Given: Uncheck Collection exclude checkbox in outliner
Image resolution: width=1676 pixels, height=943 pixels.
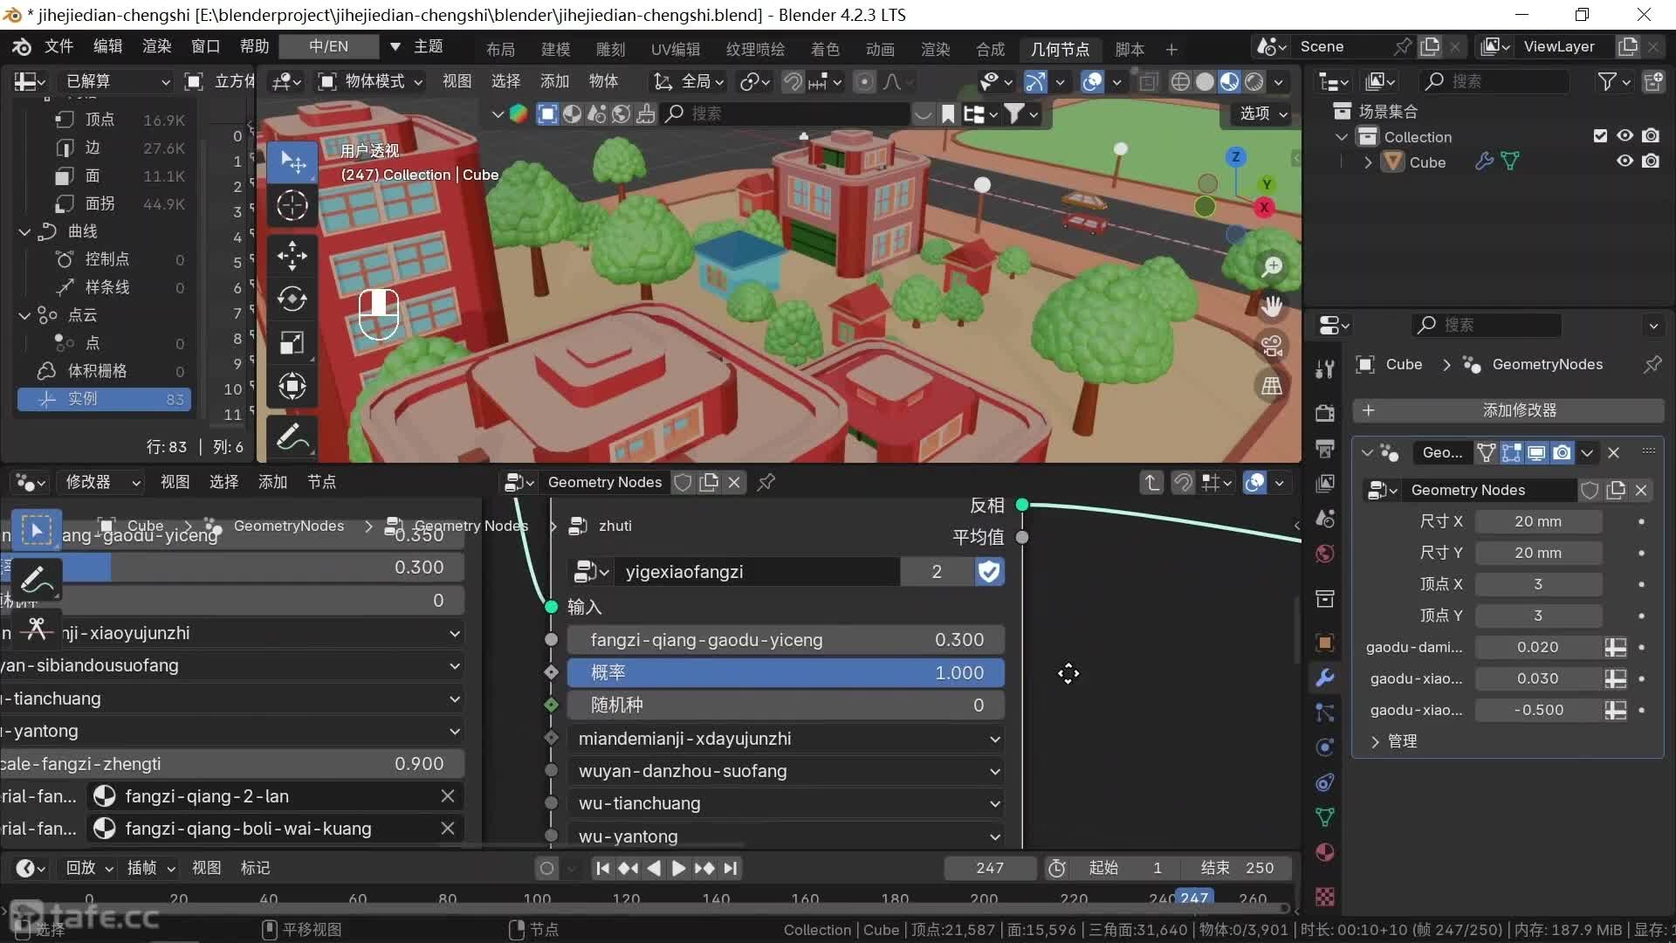Looking at the screenshot, I should [1600, 136].
